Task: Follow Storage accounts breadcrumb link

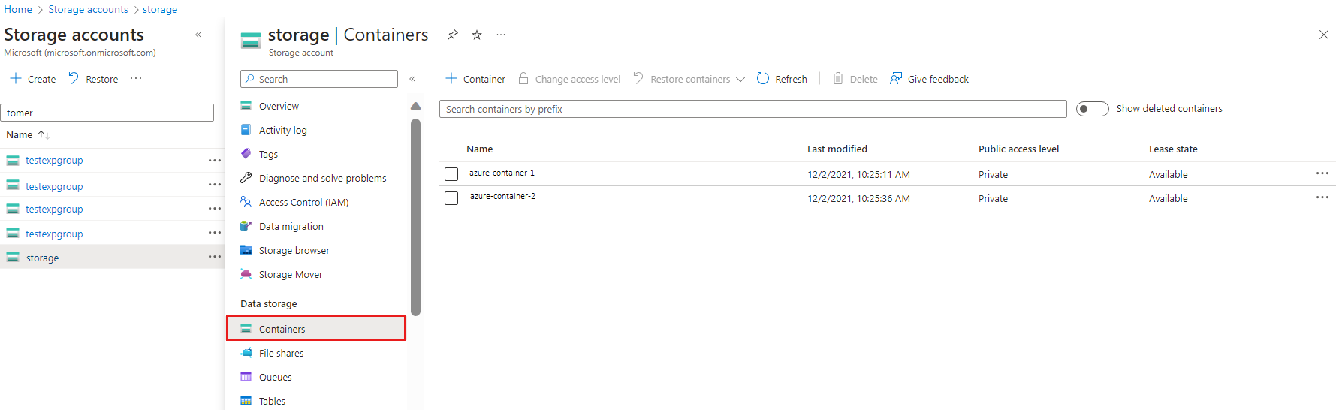Action: pos(89,9)
